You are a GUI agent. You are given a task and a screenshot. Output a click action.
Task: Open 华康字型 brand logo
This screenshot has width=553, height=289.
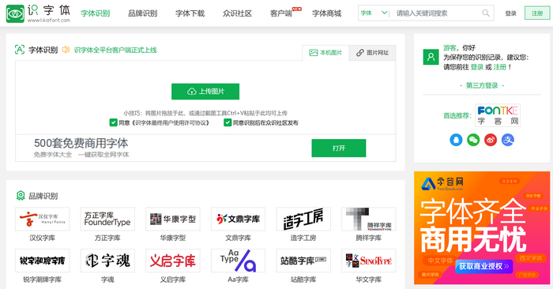173,219
